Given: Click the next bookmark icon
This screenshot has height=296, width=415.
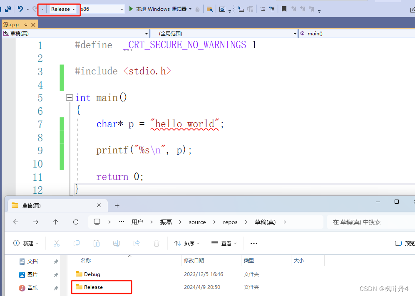Looking at the screenshot, I should pos(303,9).
